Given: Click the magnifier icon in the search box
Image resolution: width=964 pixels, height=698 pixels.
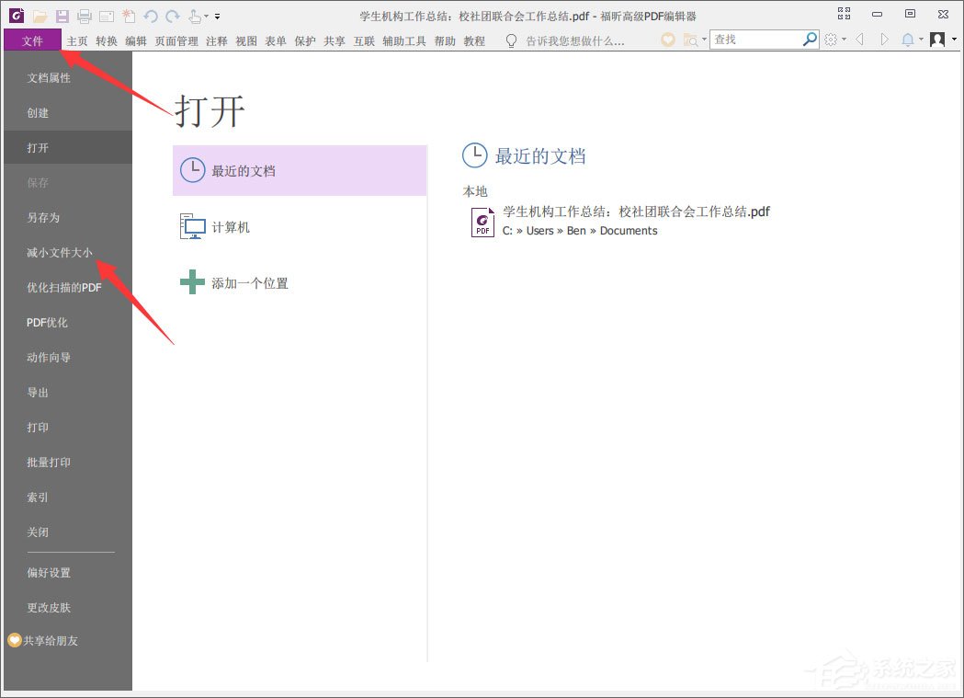Looking at the screenshot, I should click(x=810, y=38).
